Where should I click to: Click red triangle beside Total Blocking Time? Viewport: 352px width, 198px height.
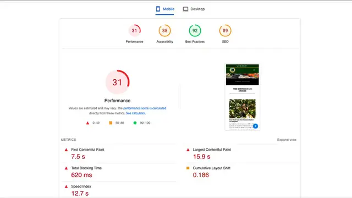pos(66,168)
